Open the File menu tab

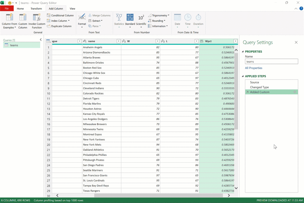[x=7, y=9]
